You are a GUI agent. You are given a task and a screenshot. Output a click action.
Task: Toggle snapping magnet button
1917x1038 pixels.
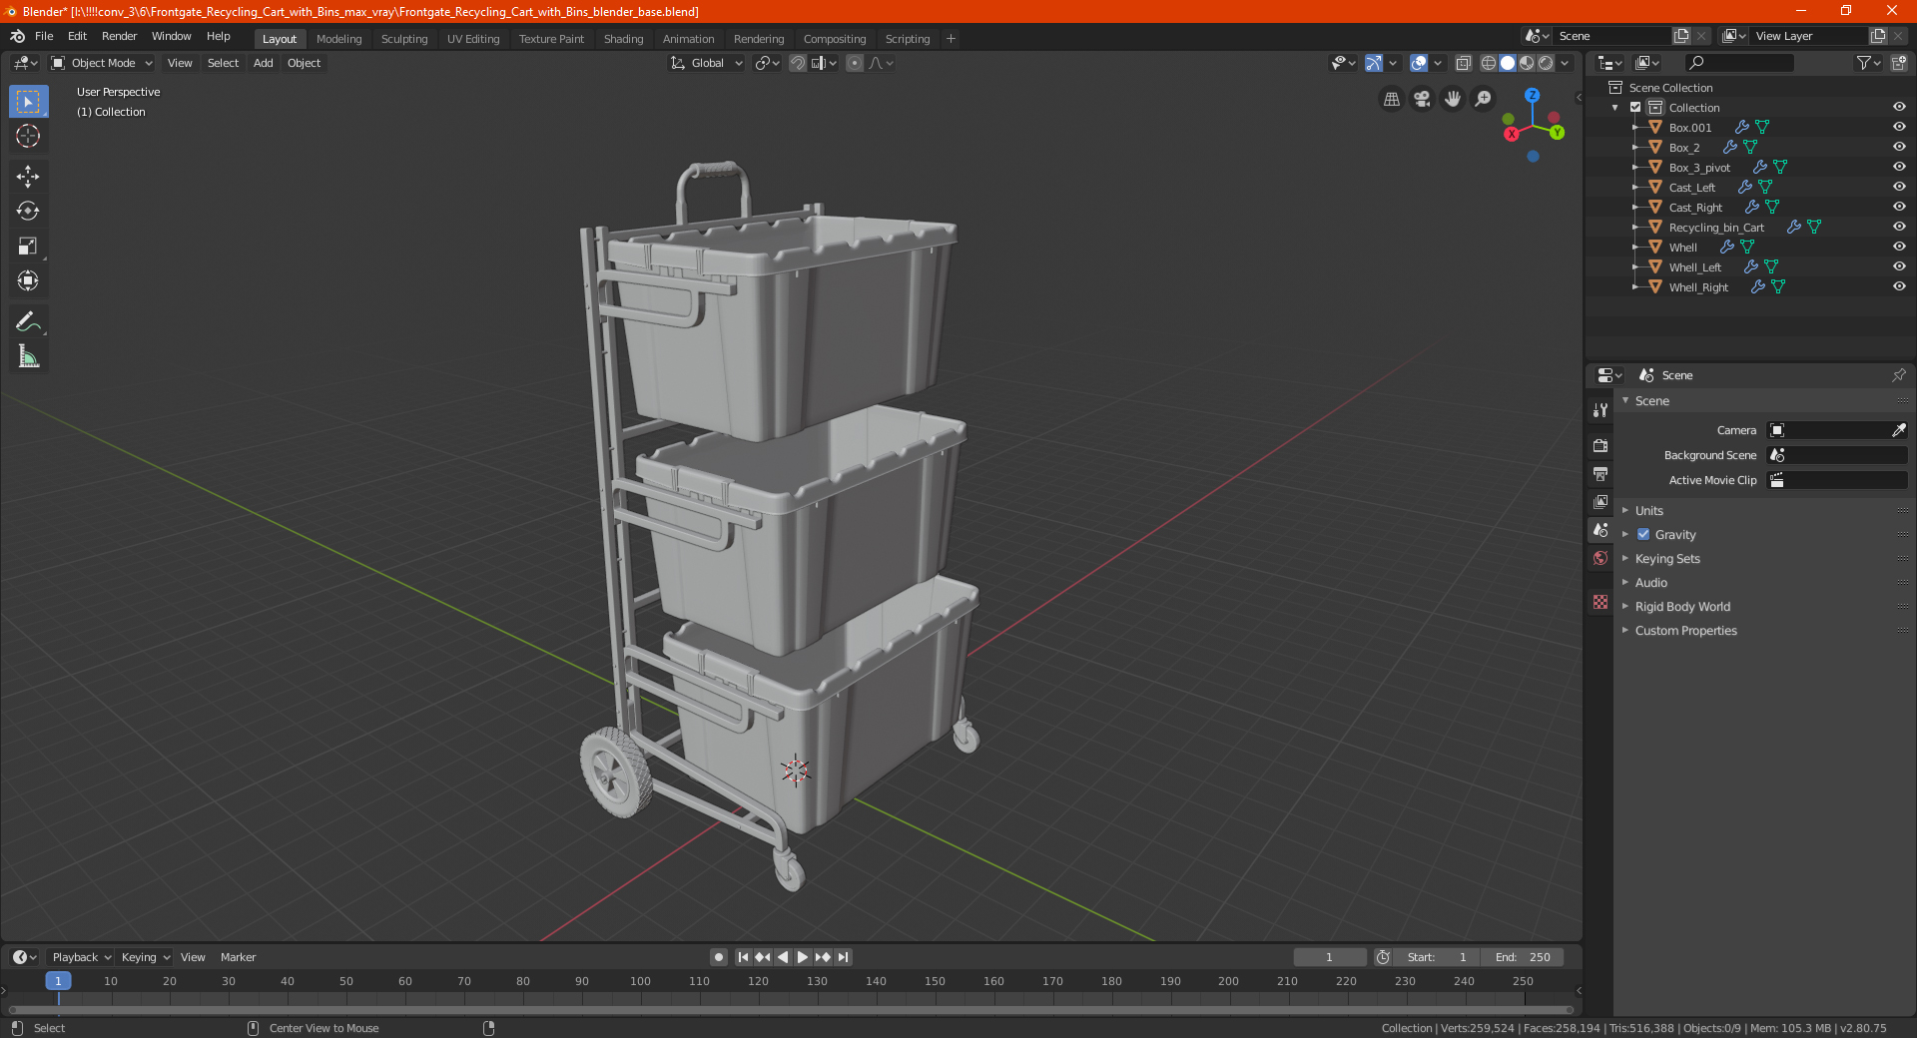[798, 63]
